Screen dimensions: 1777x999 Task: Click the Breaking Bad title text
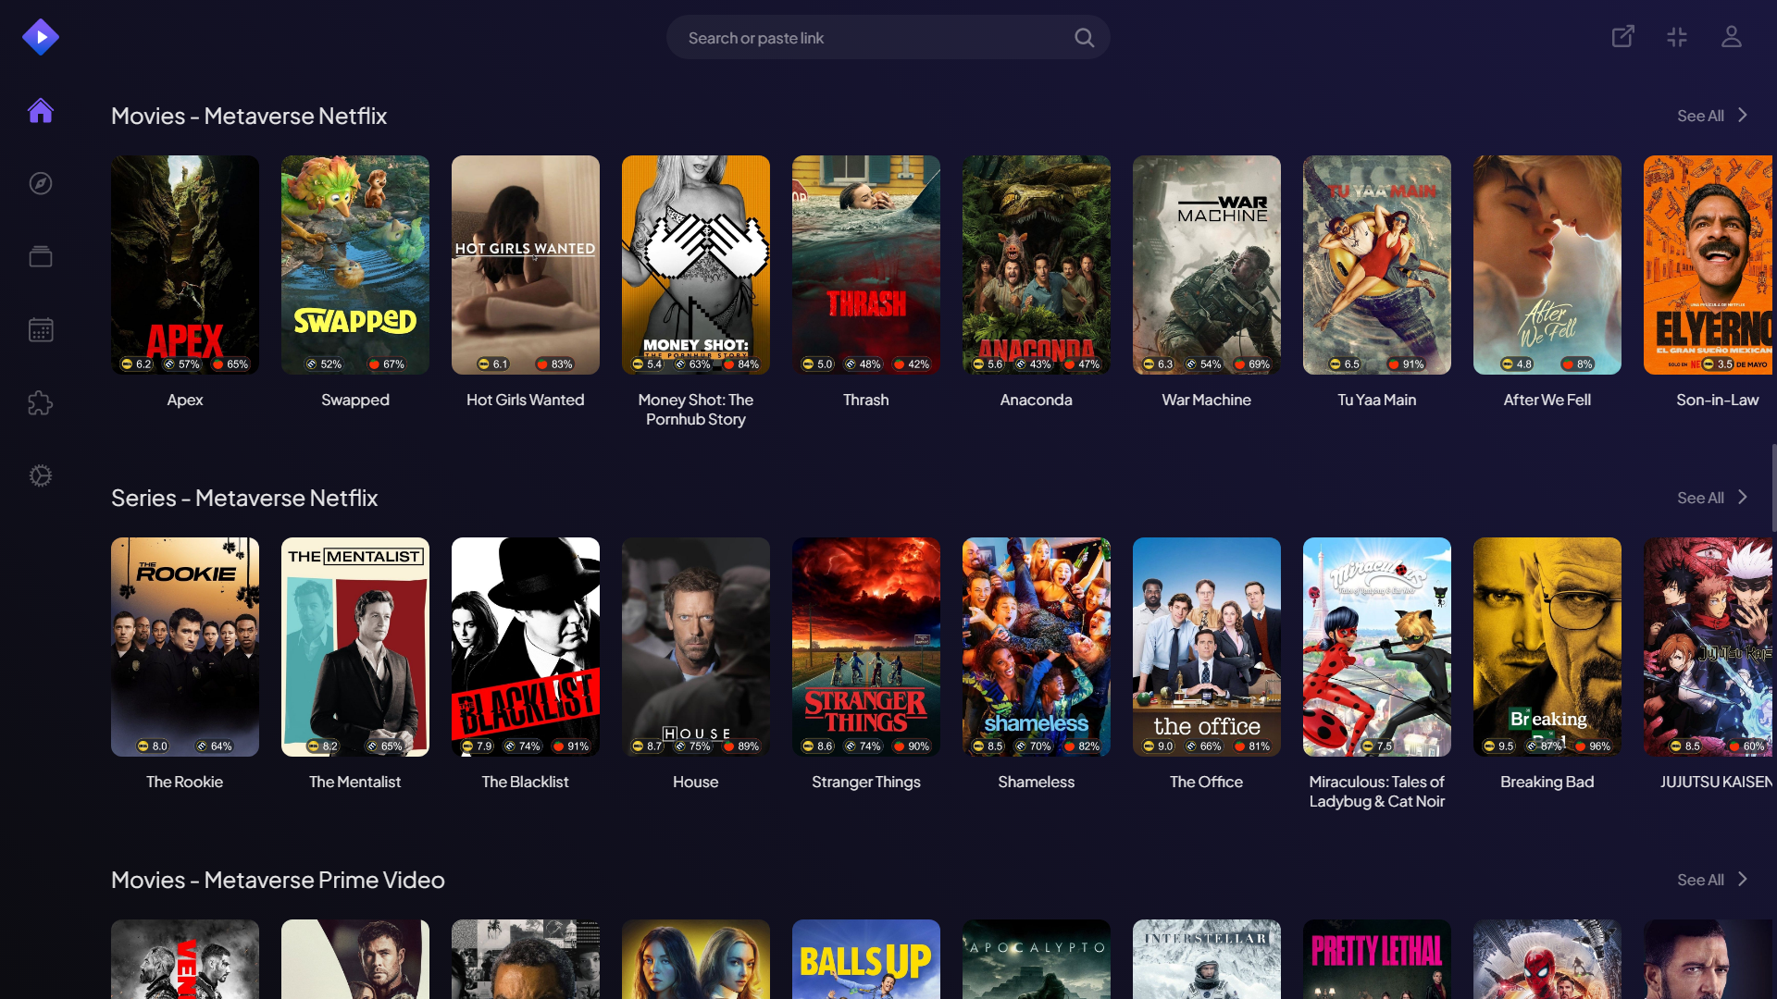pyautogui.click(x=1547, y=783)
